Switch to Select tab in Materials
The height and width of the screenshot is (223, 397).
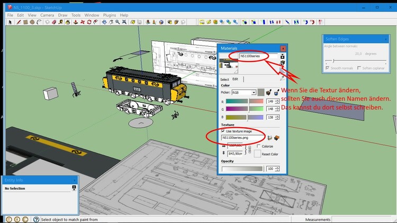point(224,79)
